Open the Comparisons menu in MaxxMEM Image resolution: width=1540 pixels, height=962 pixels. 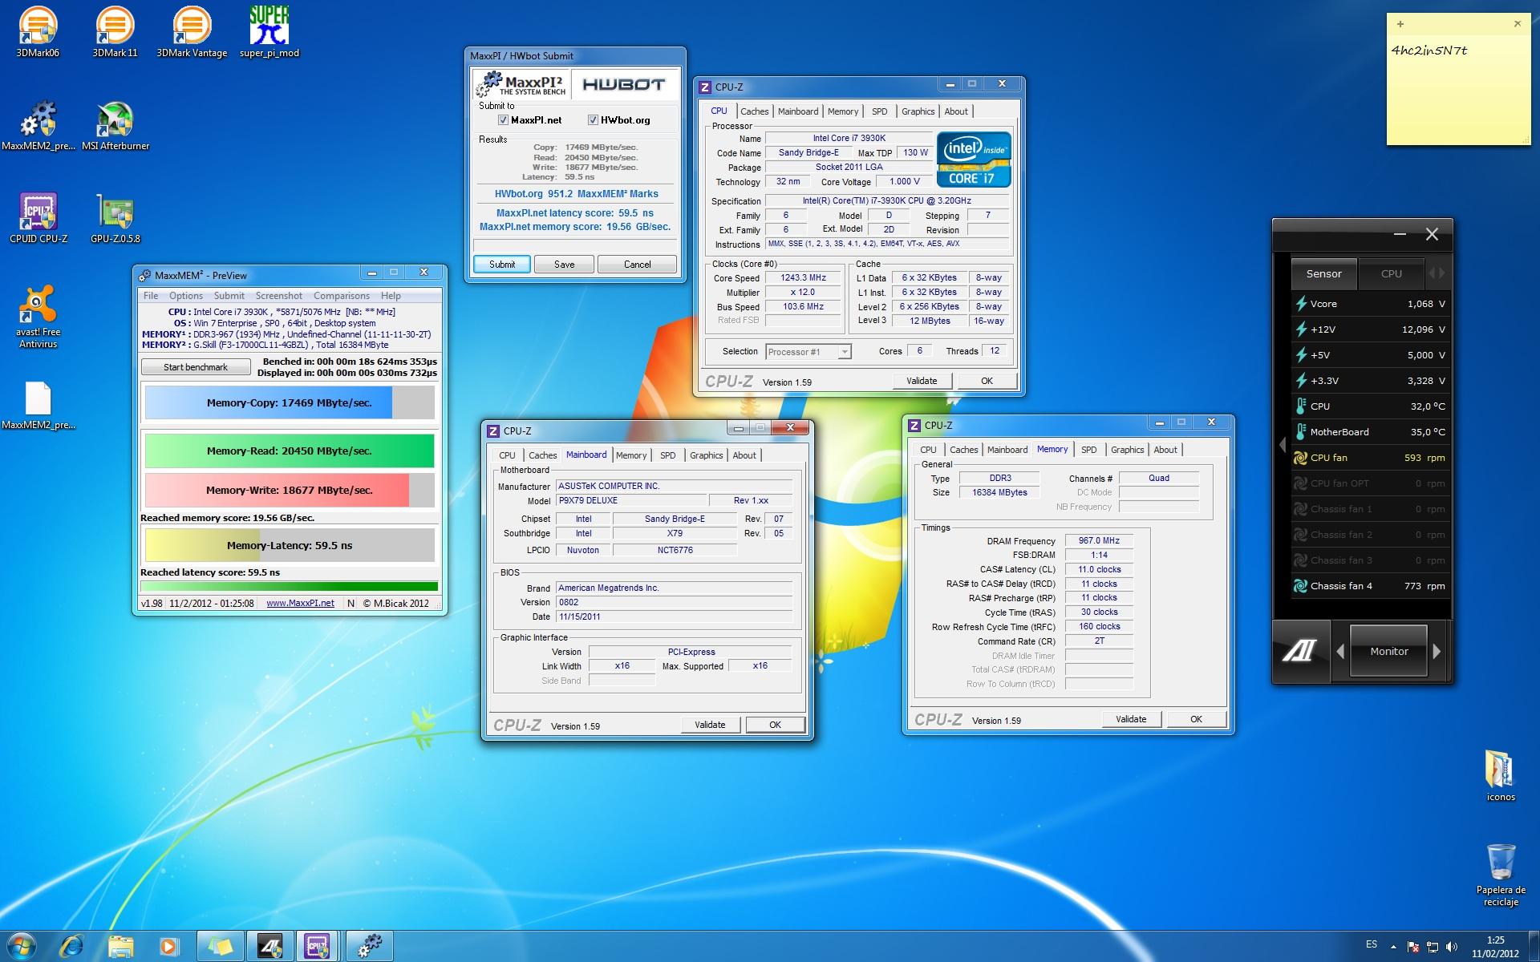342,296
